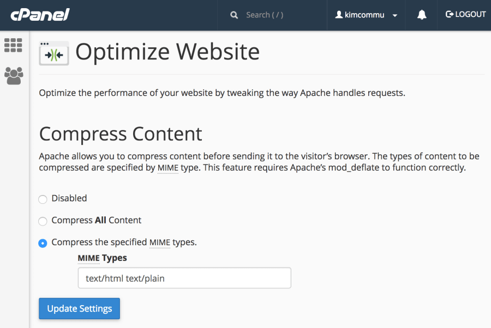Open the Home grid icon in sidebar
Screen dimensions: 491x328
pos(14,45)
